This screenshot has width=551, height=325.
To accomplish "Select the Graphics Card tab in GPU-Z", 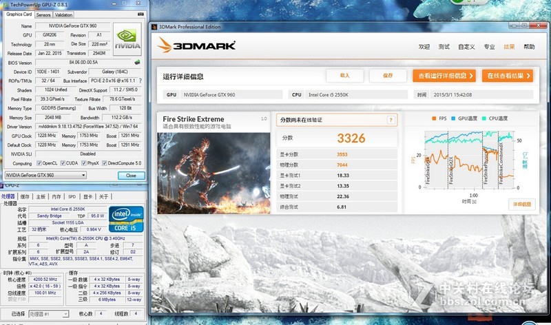I will (x=19, y=14).
